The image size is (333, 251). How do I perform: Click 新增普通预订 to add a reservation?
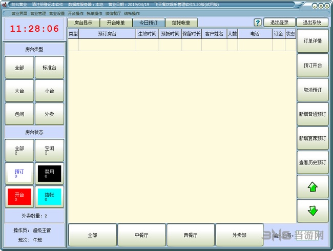[313, 114]
